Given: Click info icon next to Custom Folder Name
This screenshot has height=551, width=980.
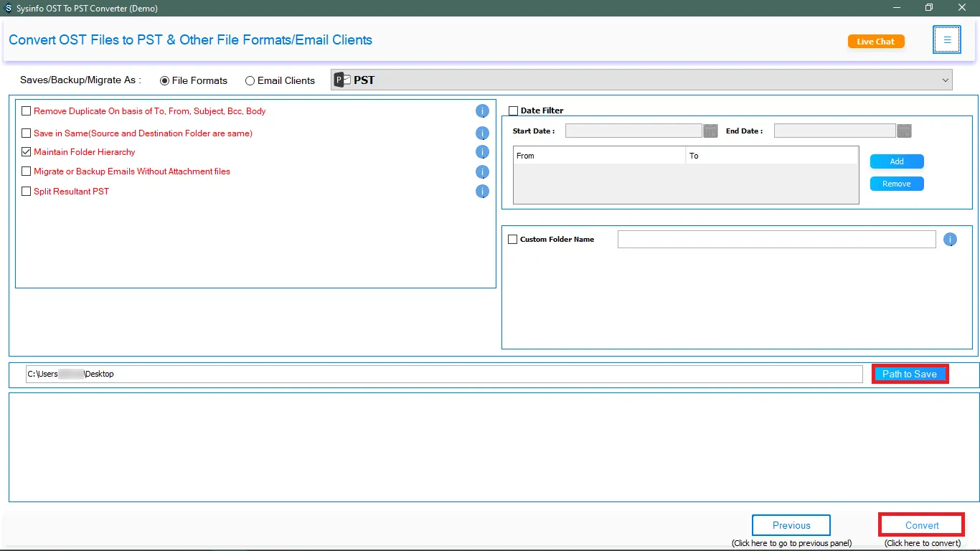Looking at the screenshot, I should click(x=950, y=240).
